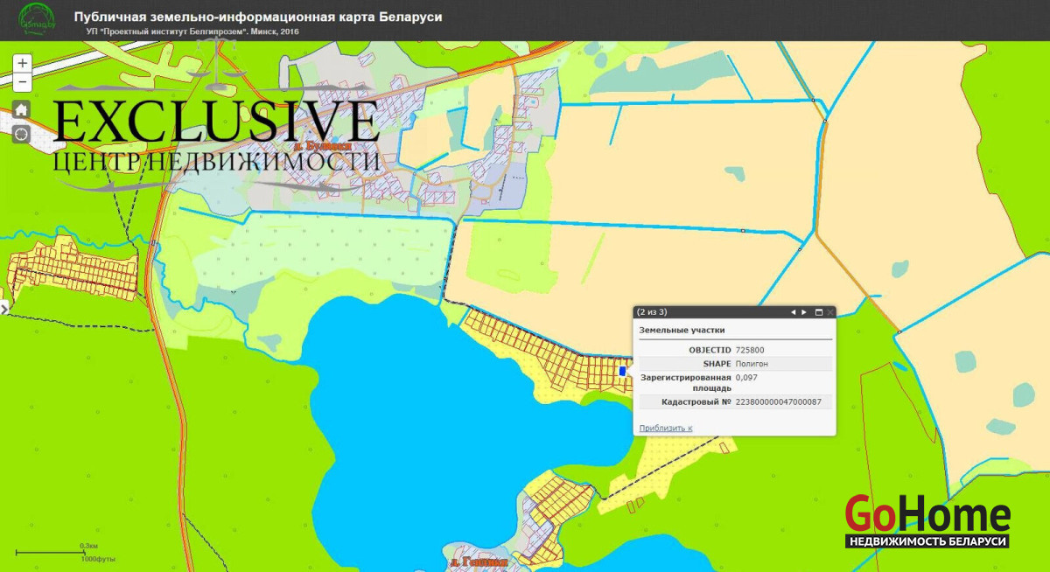Reset map to home extent

click(x=22, y=109)
